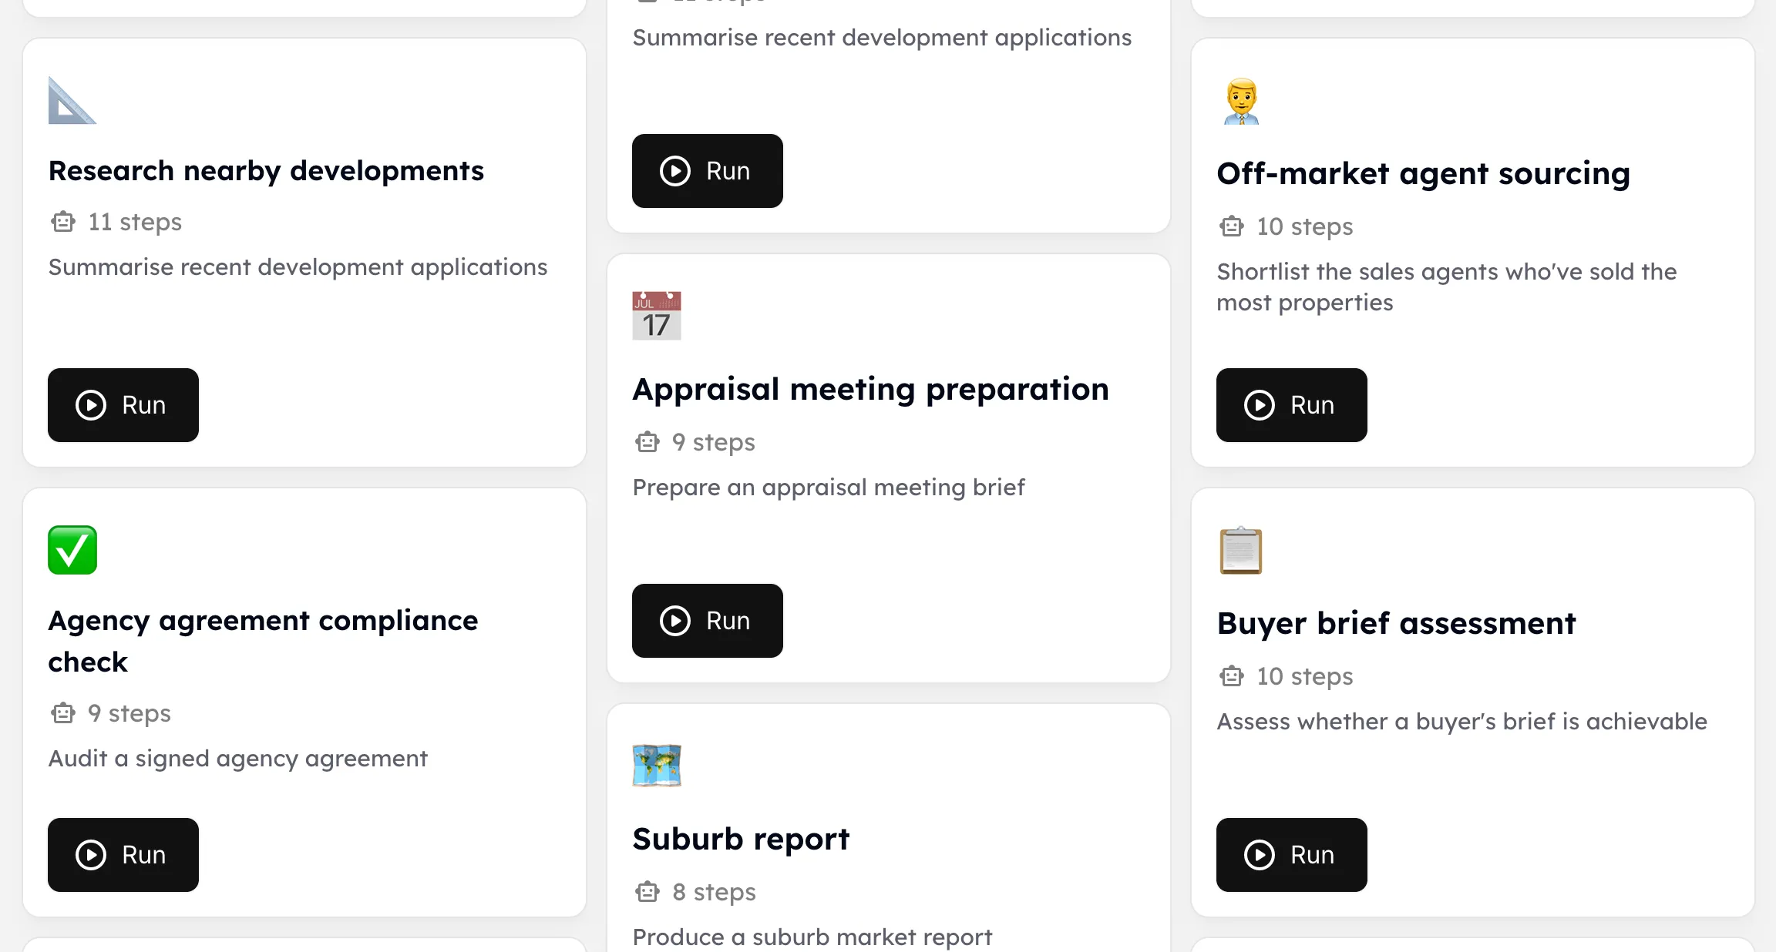Run the Off-market agent sourcing workflow
Image resolution: width=1776 pixels, height=952 pixels.
pyautogui.click(x=1292, y=405)
